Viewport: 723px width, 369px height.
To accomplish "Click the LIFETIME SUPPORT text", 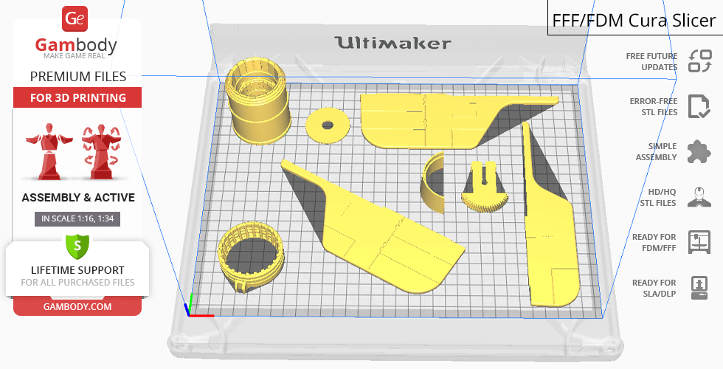I will click(77, 270).
